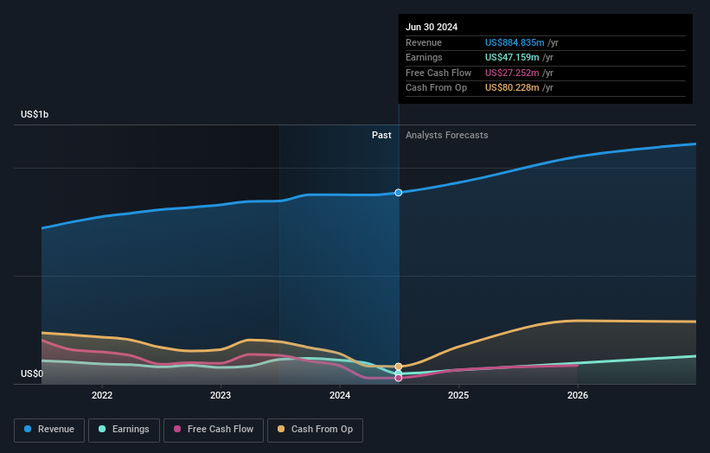Click the 2026 x-axis label
The width and height of the screenshot is (710, 453).
click(x=578, y=395)
